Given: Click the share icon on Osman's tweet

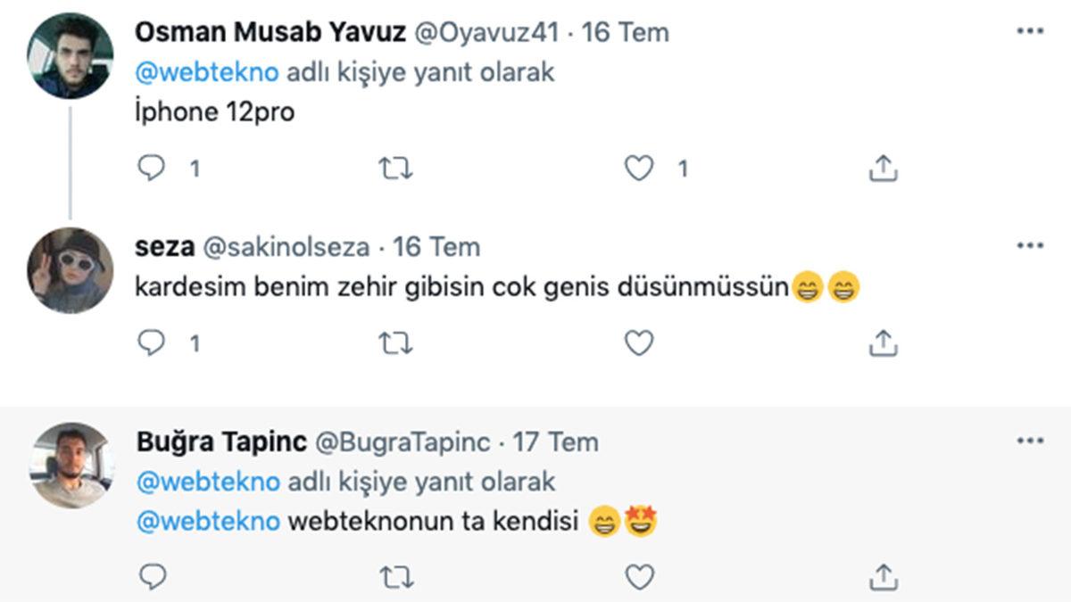Looking at the screenshot, I should (x=883, y=166).
